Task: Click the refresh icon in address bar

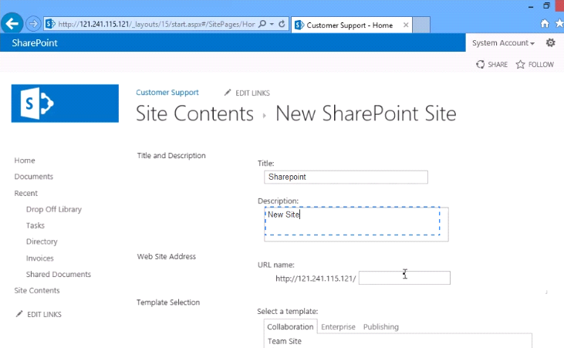Action: (282, 24)
